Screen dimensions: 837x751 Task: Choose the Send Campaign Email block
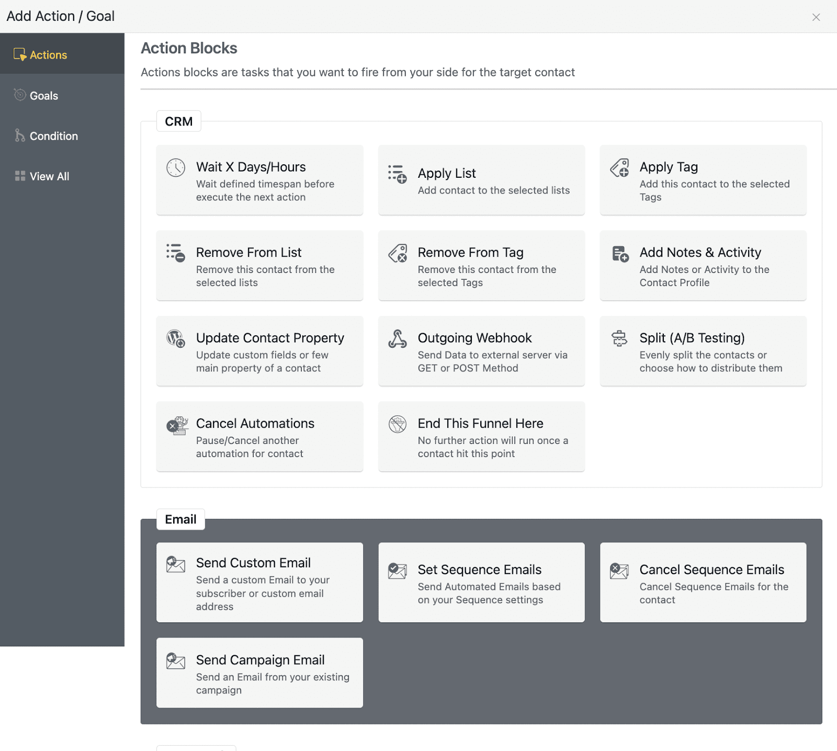pos(259,673)
